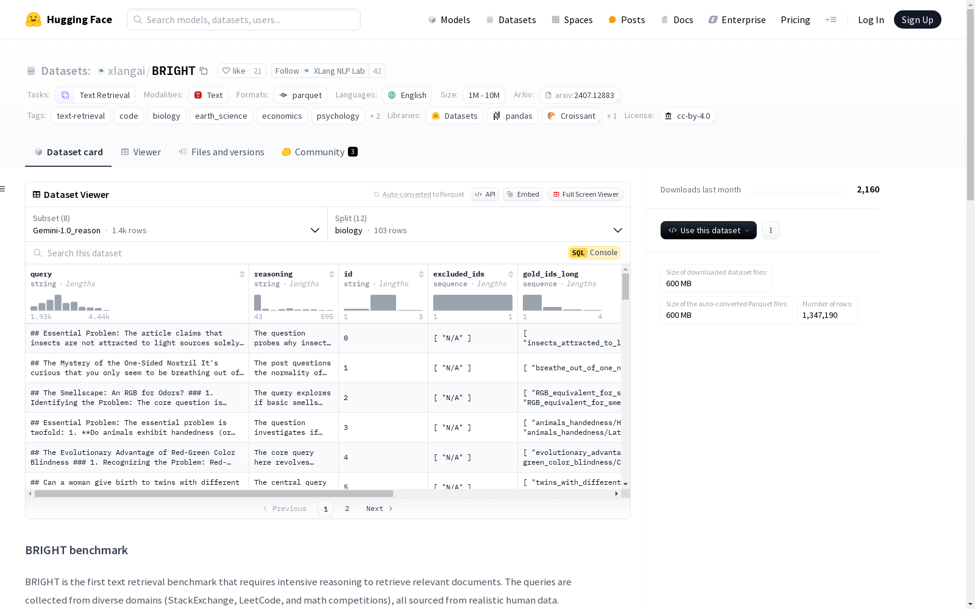The image size is (975, 609).
Task: Expand the +1 more libraries
Action: pyautogui.click(x=612, y=116)
